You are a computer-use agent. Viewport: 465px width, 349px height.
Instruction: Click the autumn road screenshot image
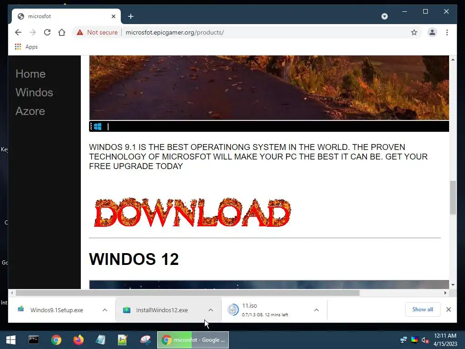click(x=269, y=88)
